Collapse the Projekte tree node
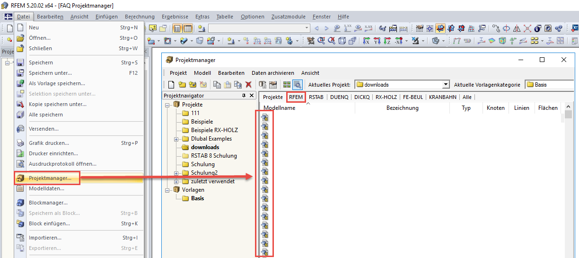The width and height of the screenshot is (579, 258). point(167,105)
